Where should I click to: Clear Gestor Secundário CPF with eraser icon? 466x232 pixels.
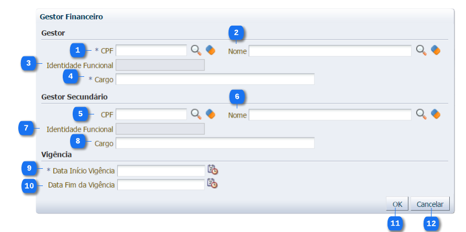click(x=210, y=114)
